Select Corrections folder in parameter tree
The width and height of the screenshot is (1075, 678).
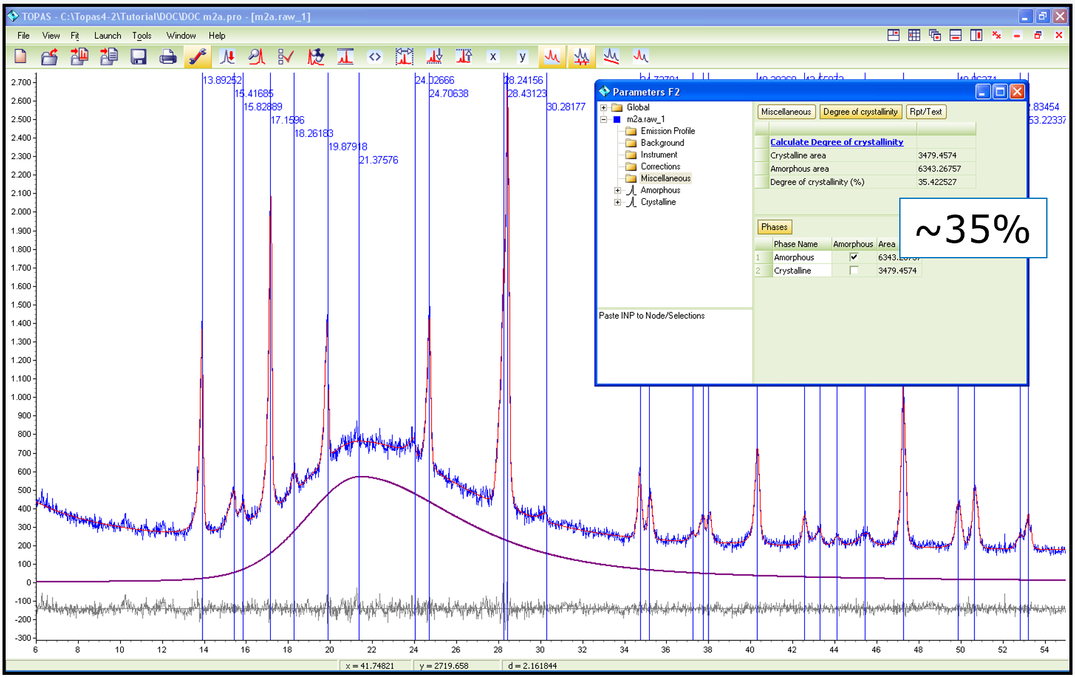pos(660,167)
